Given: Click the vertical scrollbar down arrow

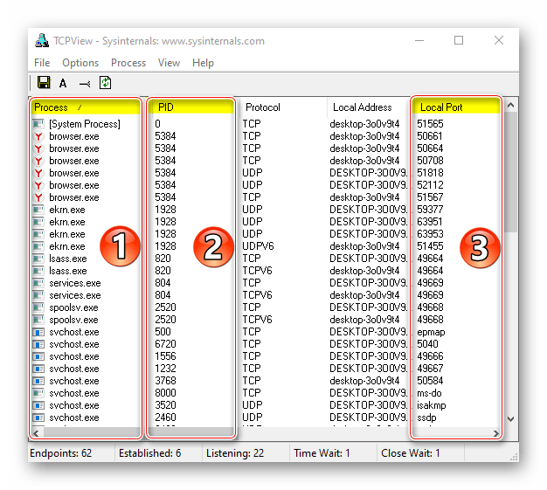Looking at the screenshot, I should tap(510, 419).
